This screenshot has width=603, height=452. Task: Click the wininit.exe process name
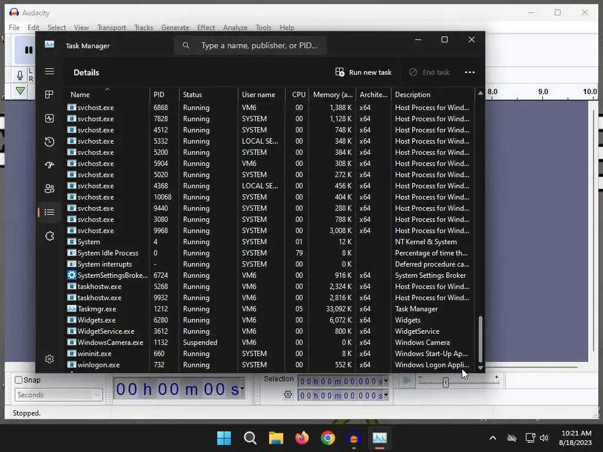(94, 354)
